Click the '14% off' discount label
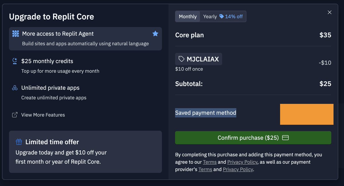This screenshot has height=186, width=344. (234, 17)
